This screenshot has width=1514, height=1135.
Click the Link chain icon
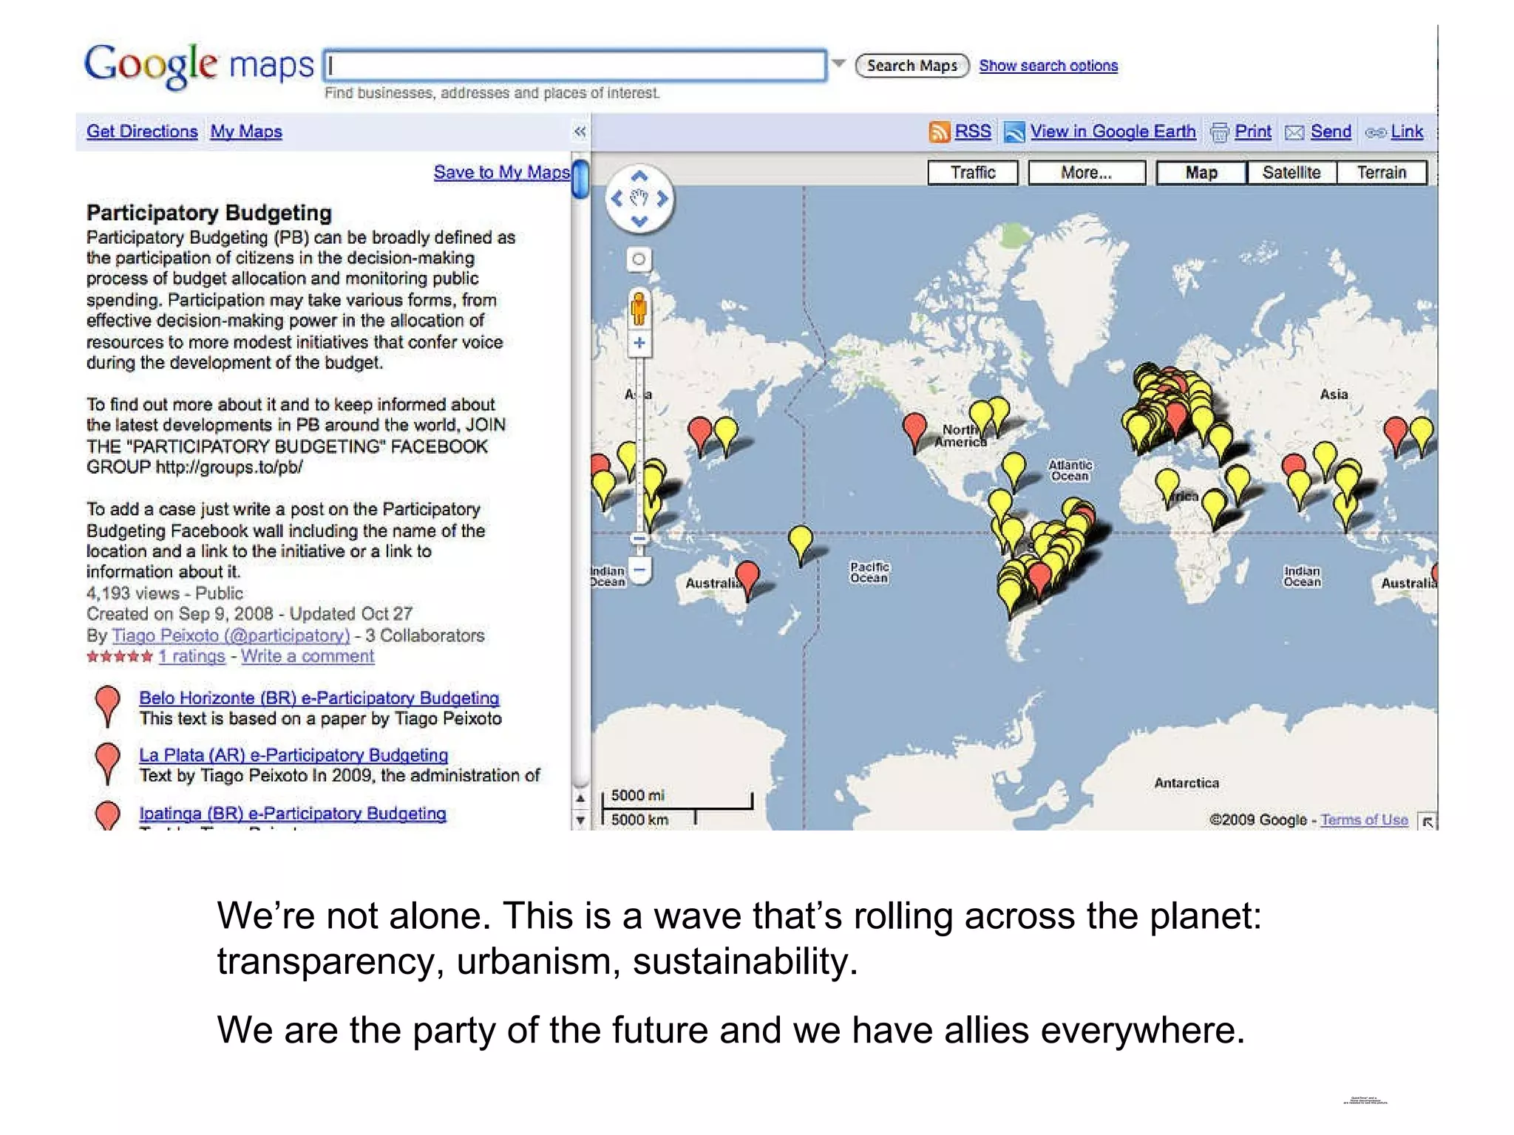click(x=1375, y=133)
